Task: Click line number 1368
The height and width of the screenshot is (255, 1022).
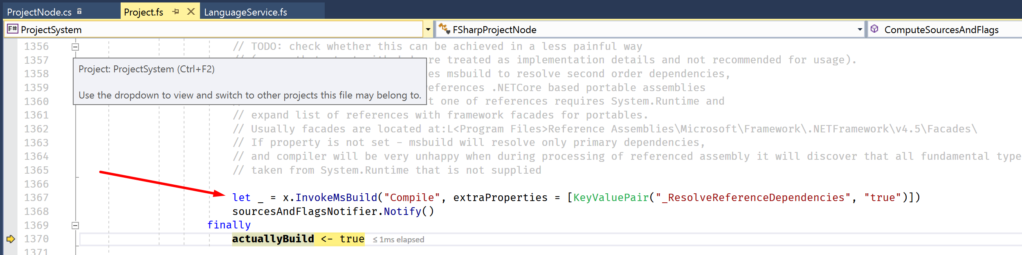Action: (x=36, y=212)
